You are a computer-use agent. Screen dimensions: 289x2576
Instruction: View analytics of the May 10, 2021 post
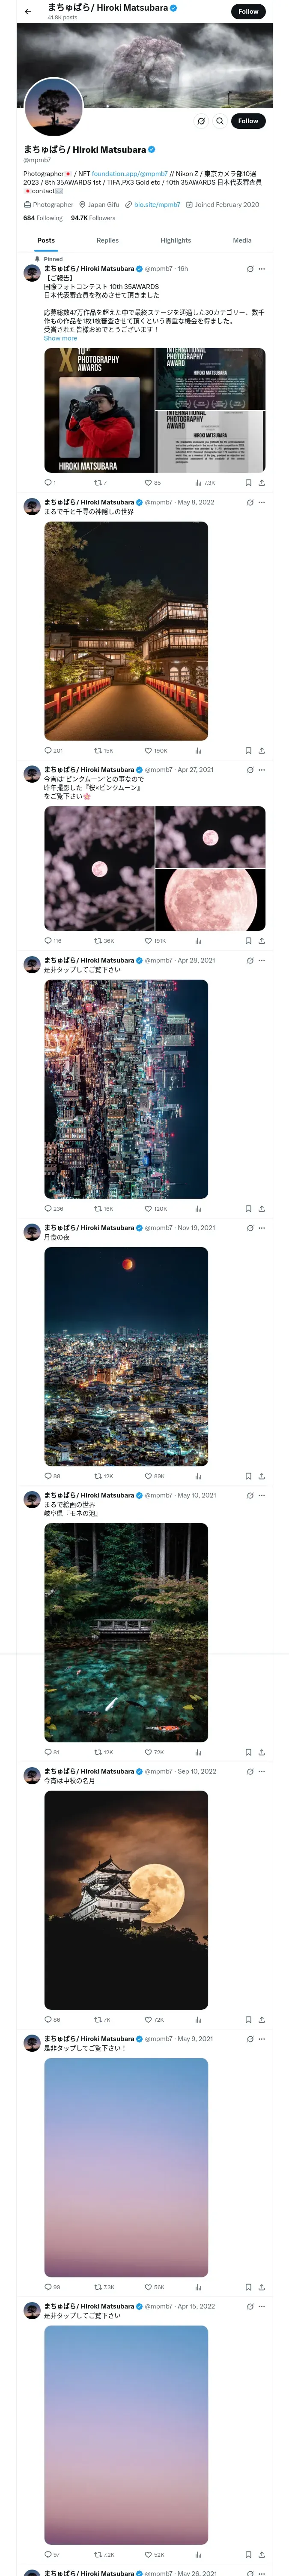pyautogui.click(x=198, y=1752)
